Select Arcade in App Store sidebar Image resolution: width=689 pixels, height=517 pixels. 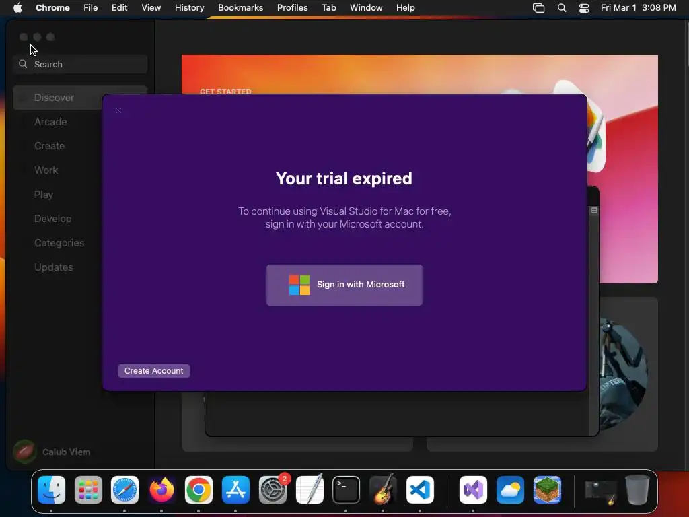click(x=50, y=122)
